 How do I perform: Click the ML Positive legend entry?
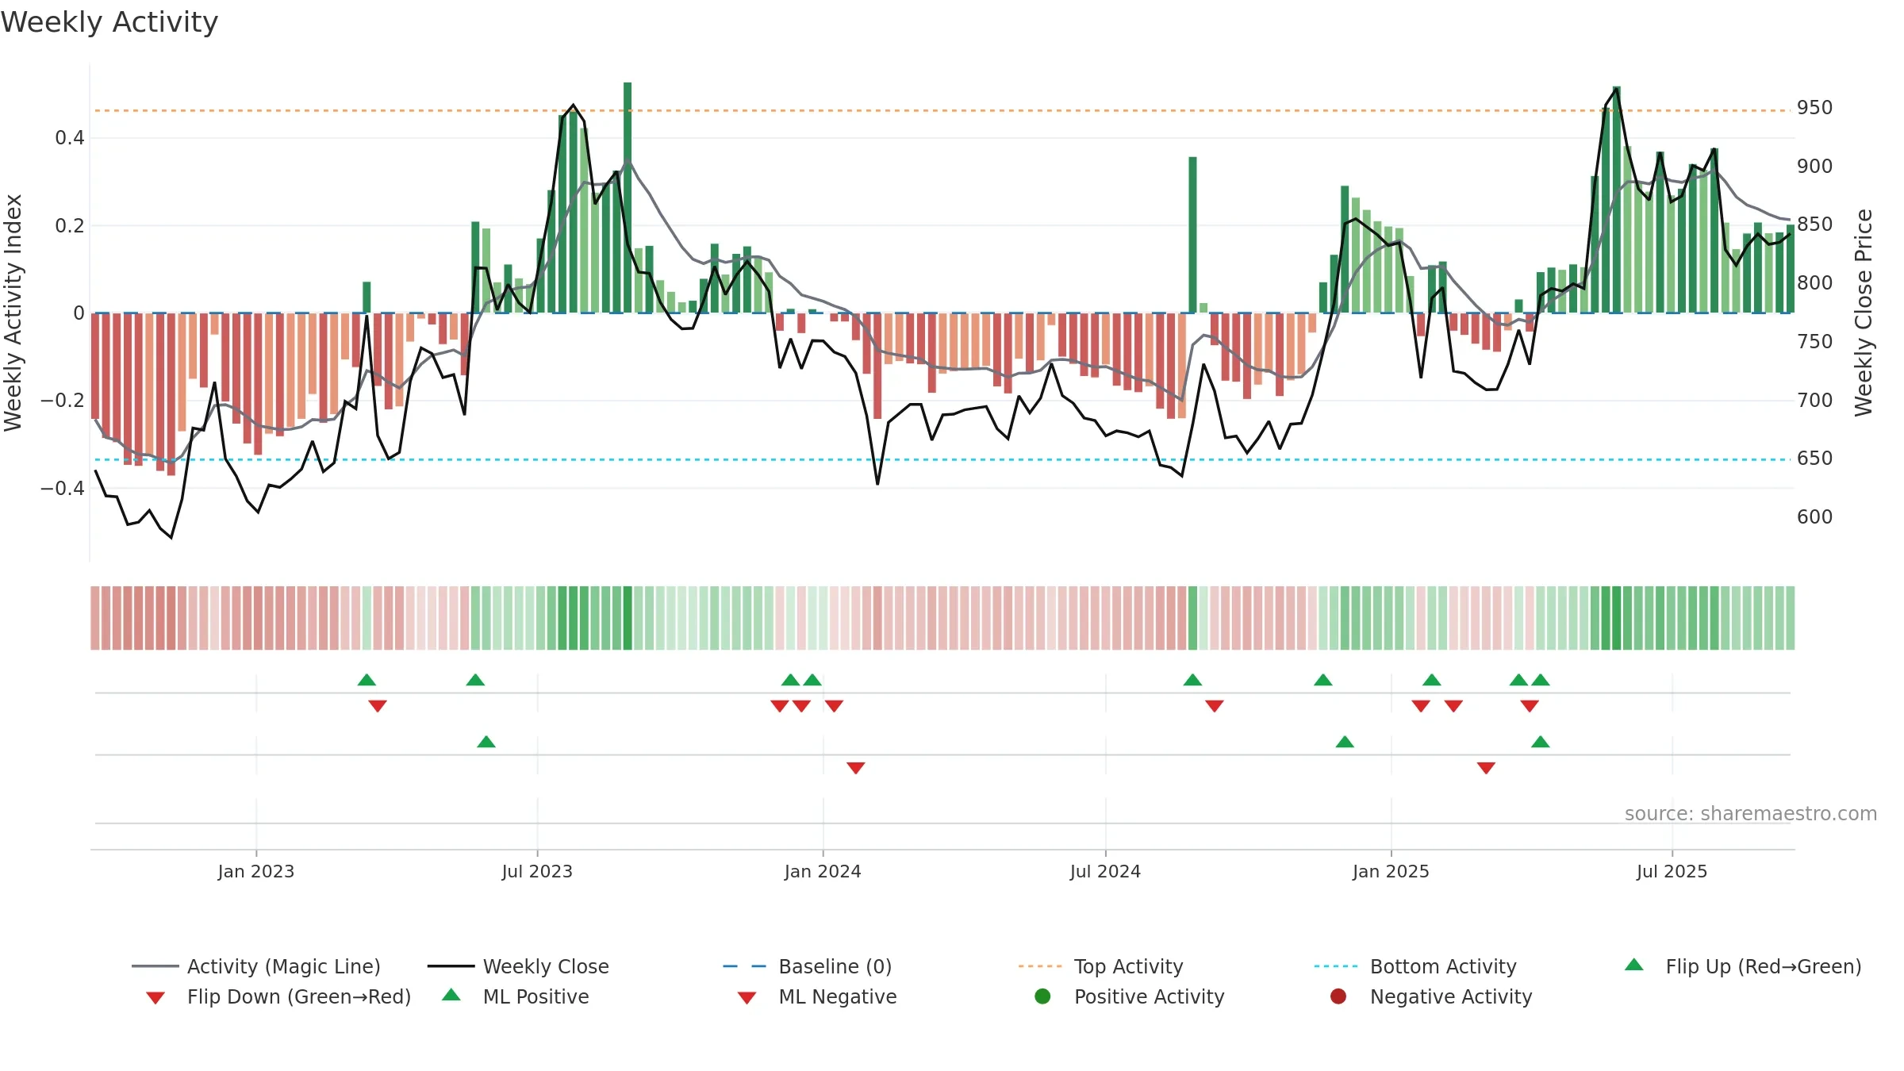coord(516,996)
